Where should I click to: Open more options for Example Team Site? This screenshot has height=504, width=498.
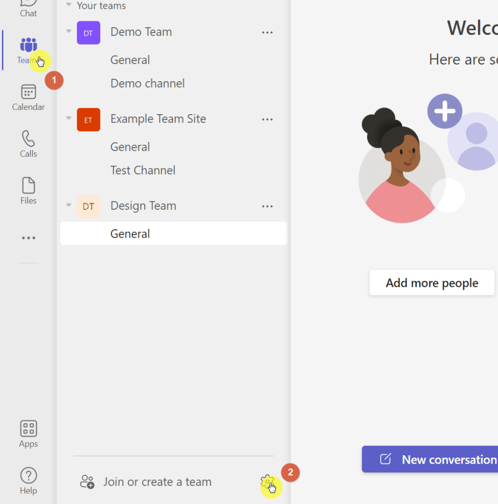pyautogui.click(x=267, y=120)
